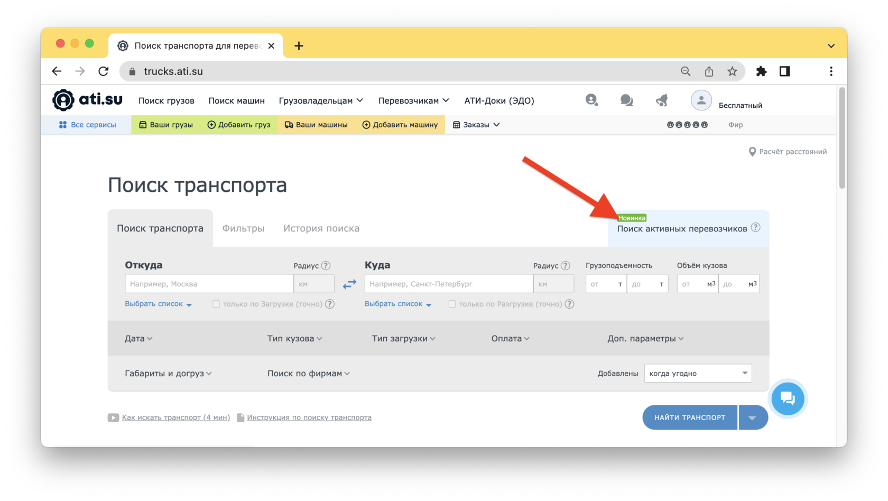Open Поиск машин menu item

236,100
